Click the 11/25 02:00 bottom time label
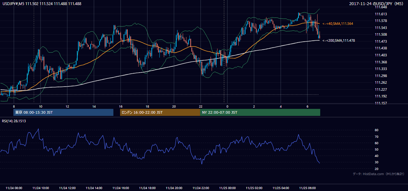 point(254,188)
